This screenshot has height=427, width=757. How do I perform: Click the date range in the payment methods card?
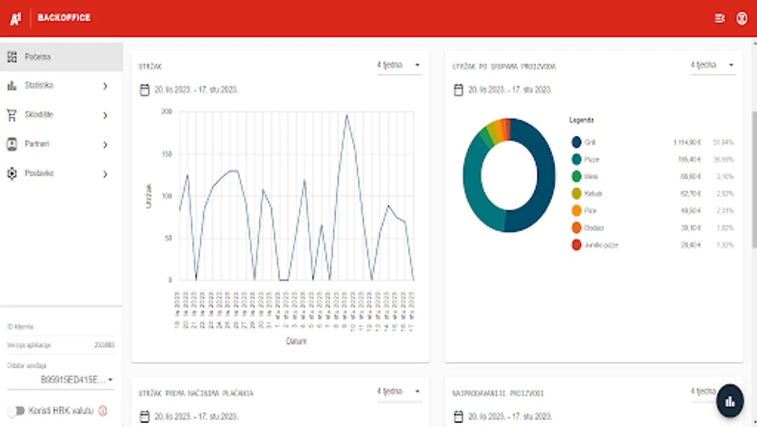tap(196, 417)
